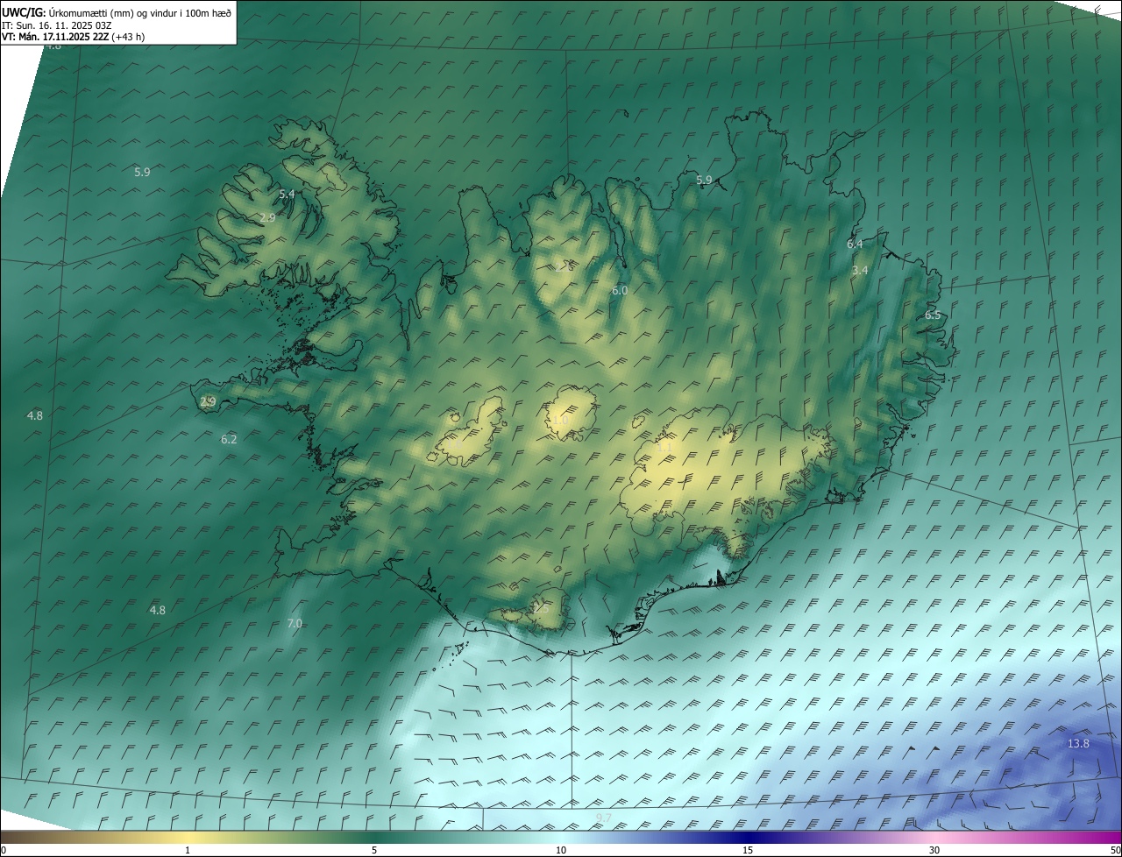The image size is (1122, 857).
Task: Pick the yellow band of the colour bar above 1
Action: (x=188, y=837)
